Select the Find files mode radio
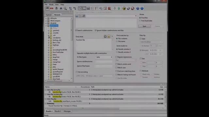The image size is (209, 117). pyautogui.click(x=140, y=18)
